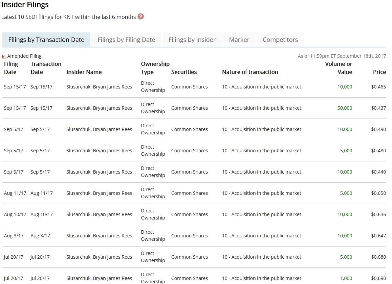392x284 pixels.
Task: Click insider name in the $0.465 row
Action: [x=99, y=87]
